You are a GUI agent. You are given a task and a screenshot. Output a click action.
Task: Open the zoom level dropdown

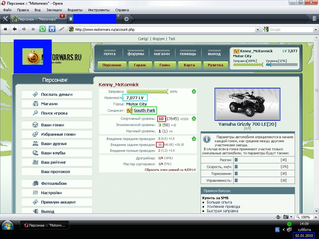pyautogui.click(x=316, y=217)
